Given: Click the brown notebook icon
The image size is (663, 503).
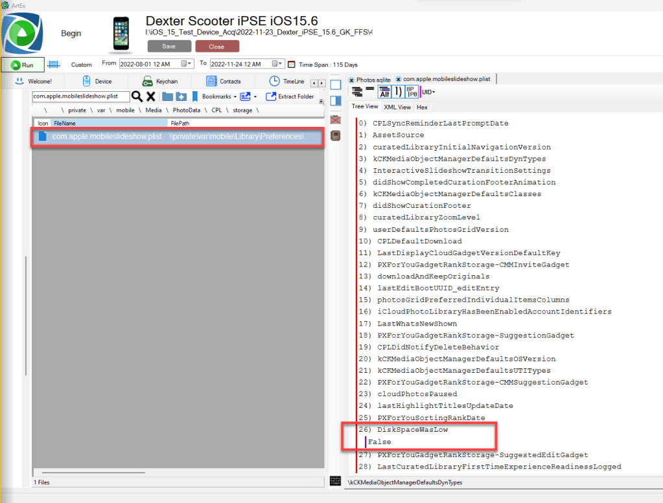Looking at the screenshot, I should pyautogui.click(x=336, y=135).
